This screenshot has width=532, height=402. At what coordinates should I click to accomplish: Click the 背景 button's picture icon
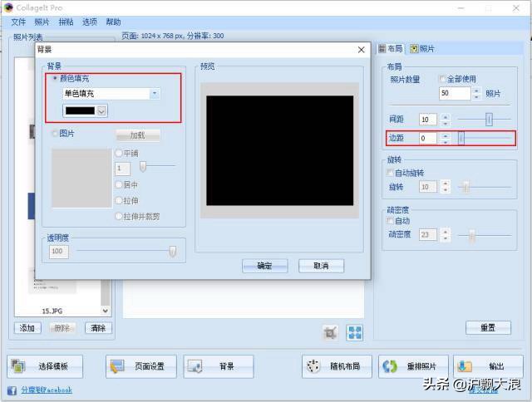click(195, 366)
